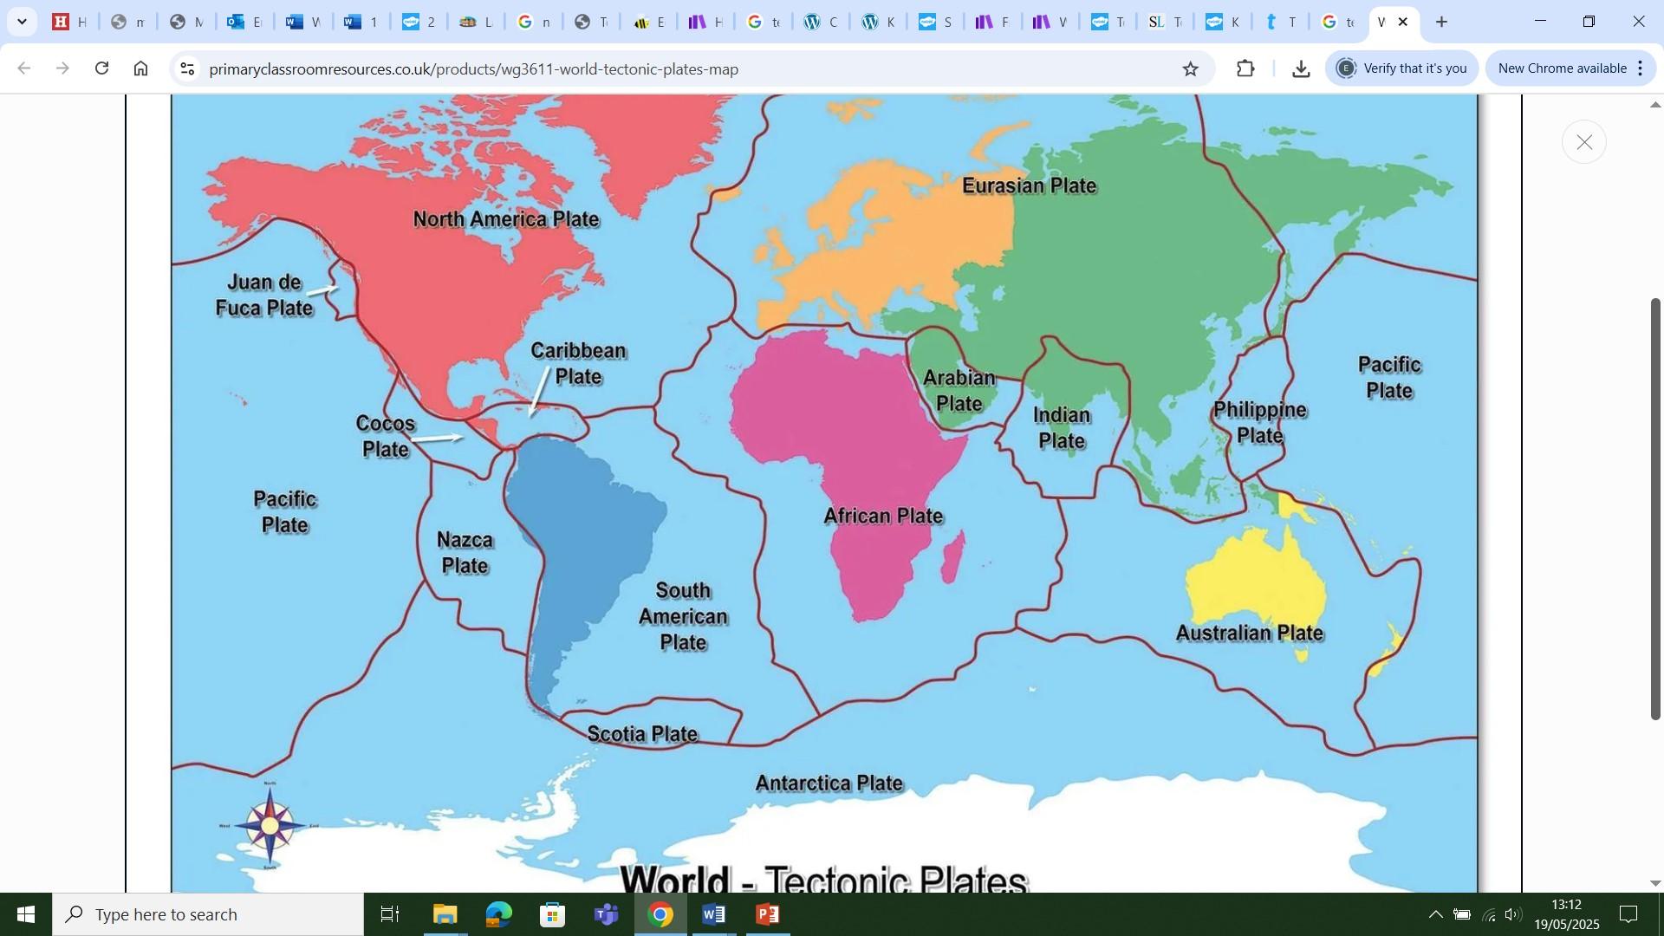
Task: Click Verify that it's you button
Action: (x=1401, y=68)
